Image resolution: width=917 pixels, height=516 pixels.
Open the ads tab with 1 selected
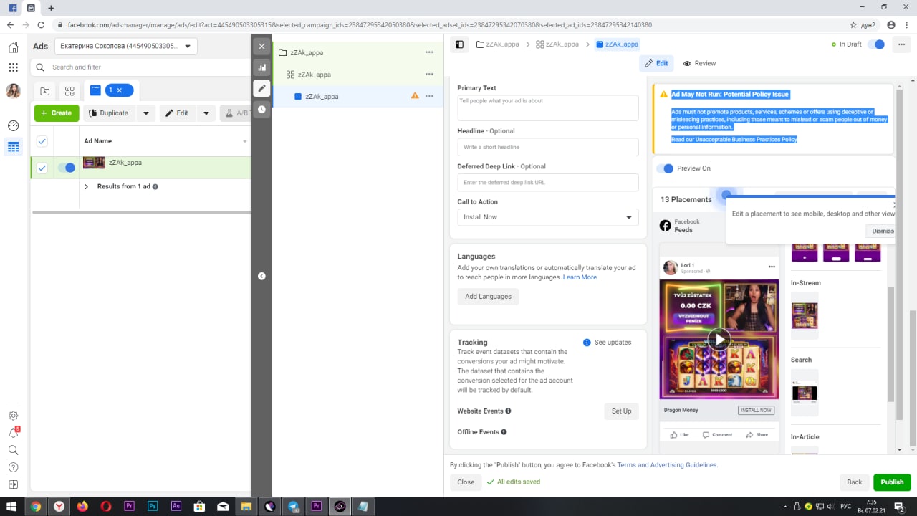pos(112,90)
